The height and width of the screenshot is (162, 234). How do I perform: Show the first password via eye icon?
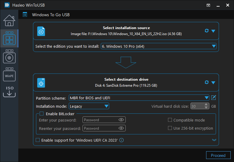coord(121,120)
